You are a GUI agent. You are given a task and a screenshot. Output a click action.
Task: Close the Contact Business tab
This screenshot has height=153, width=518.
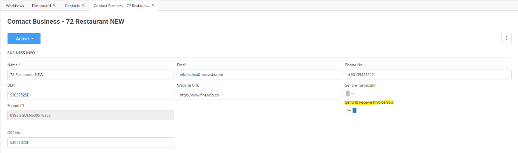(x=153, y=6)
